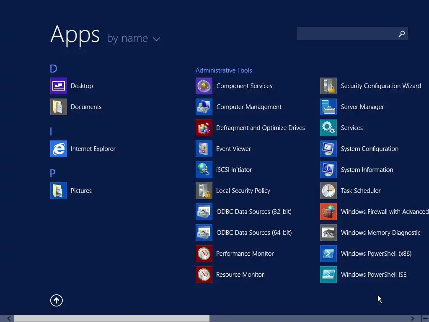Jump to the letter I group header
The width and height of the screenshot is (429, 322).
point(51,132)
